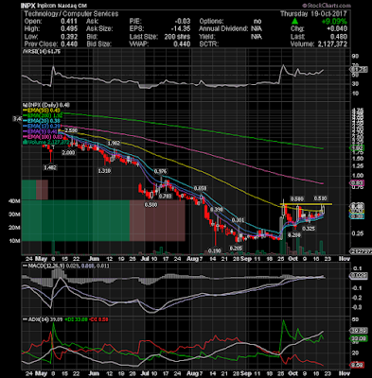Click the blue EMA(13) legend entry
The image size is (372, 378).
(x=42, y=127)
